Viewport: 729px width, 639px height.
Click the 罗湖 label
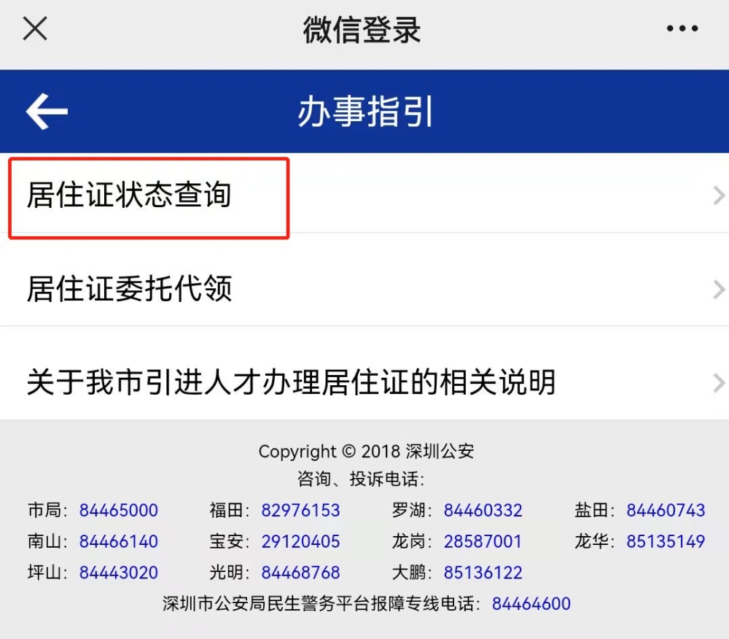411,510
